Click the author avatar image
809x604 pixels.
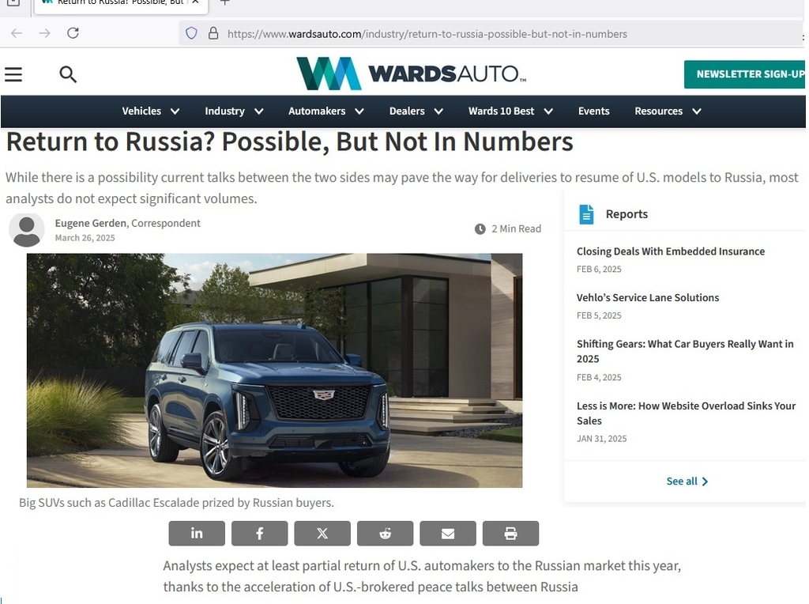pyautogui.click(x=27, y=230)
